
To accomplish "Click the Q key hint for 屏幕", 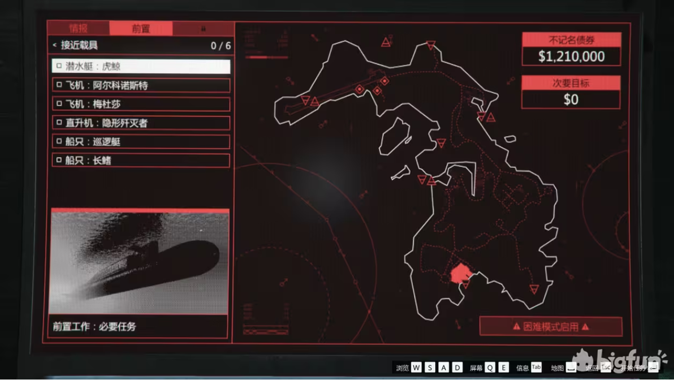I will [x=490, y=368].
